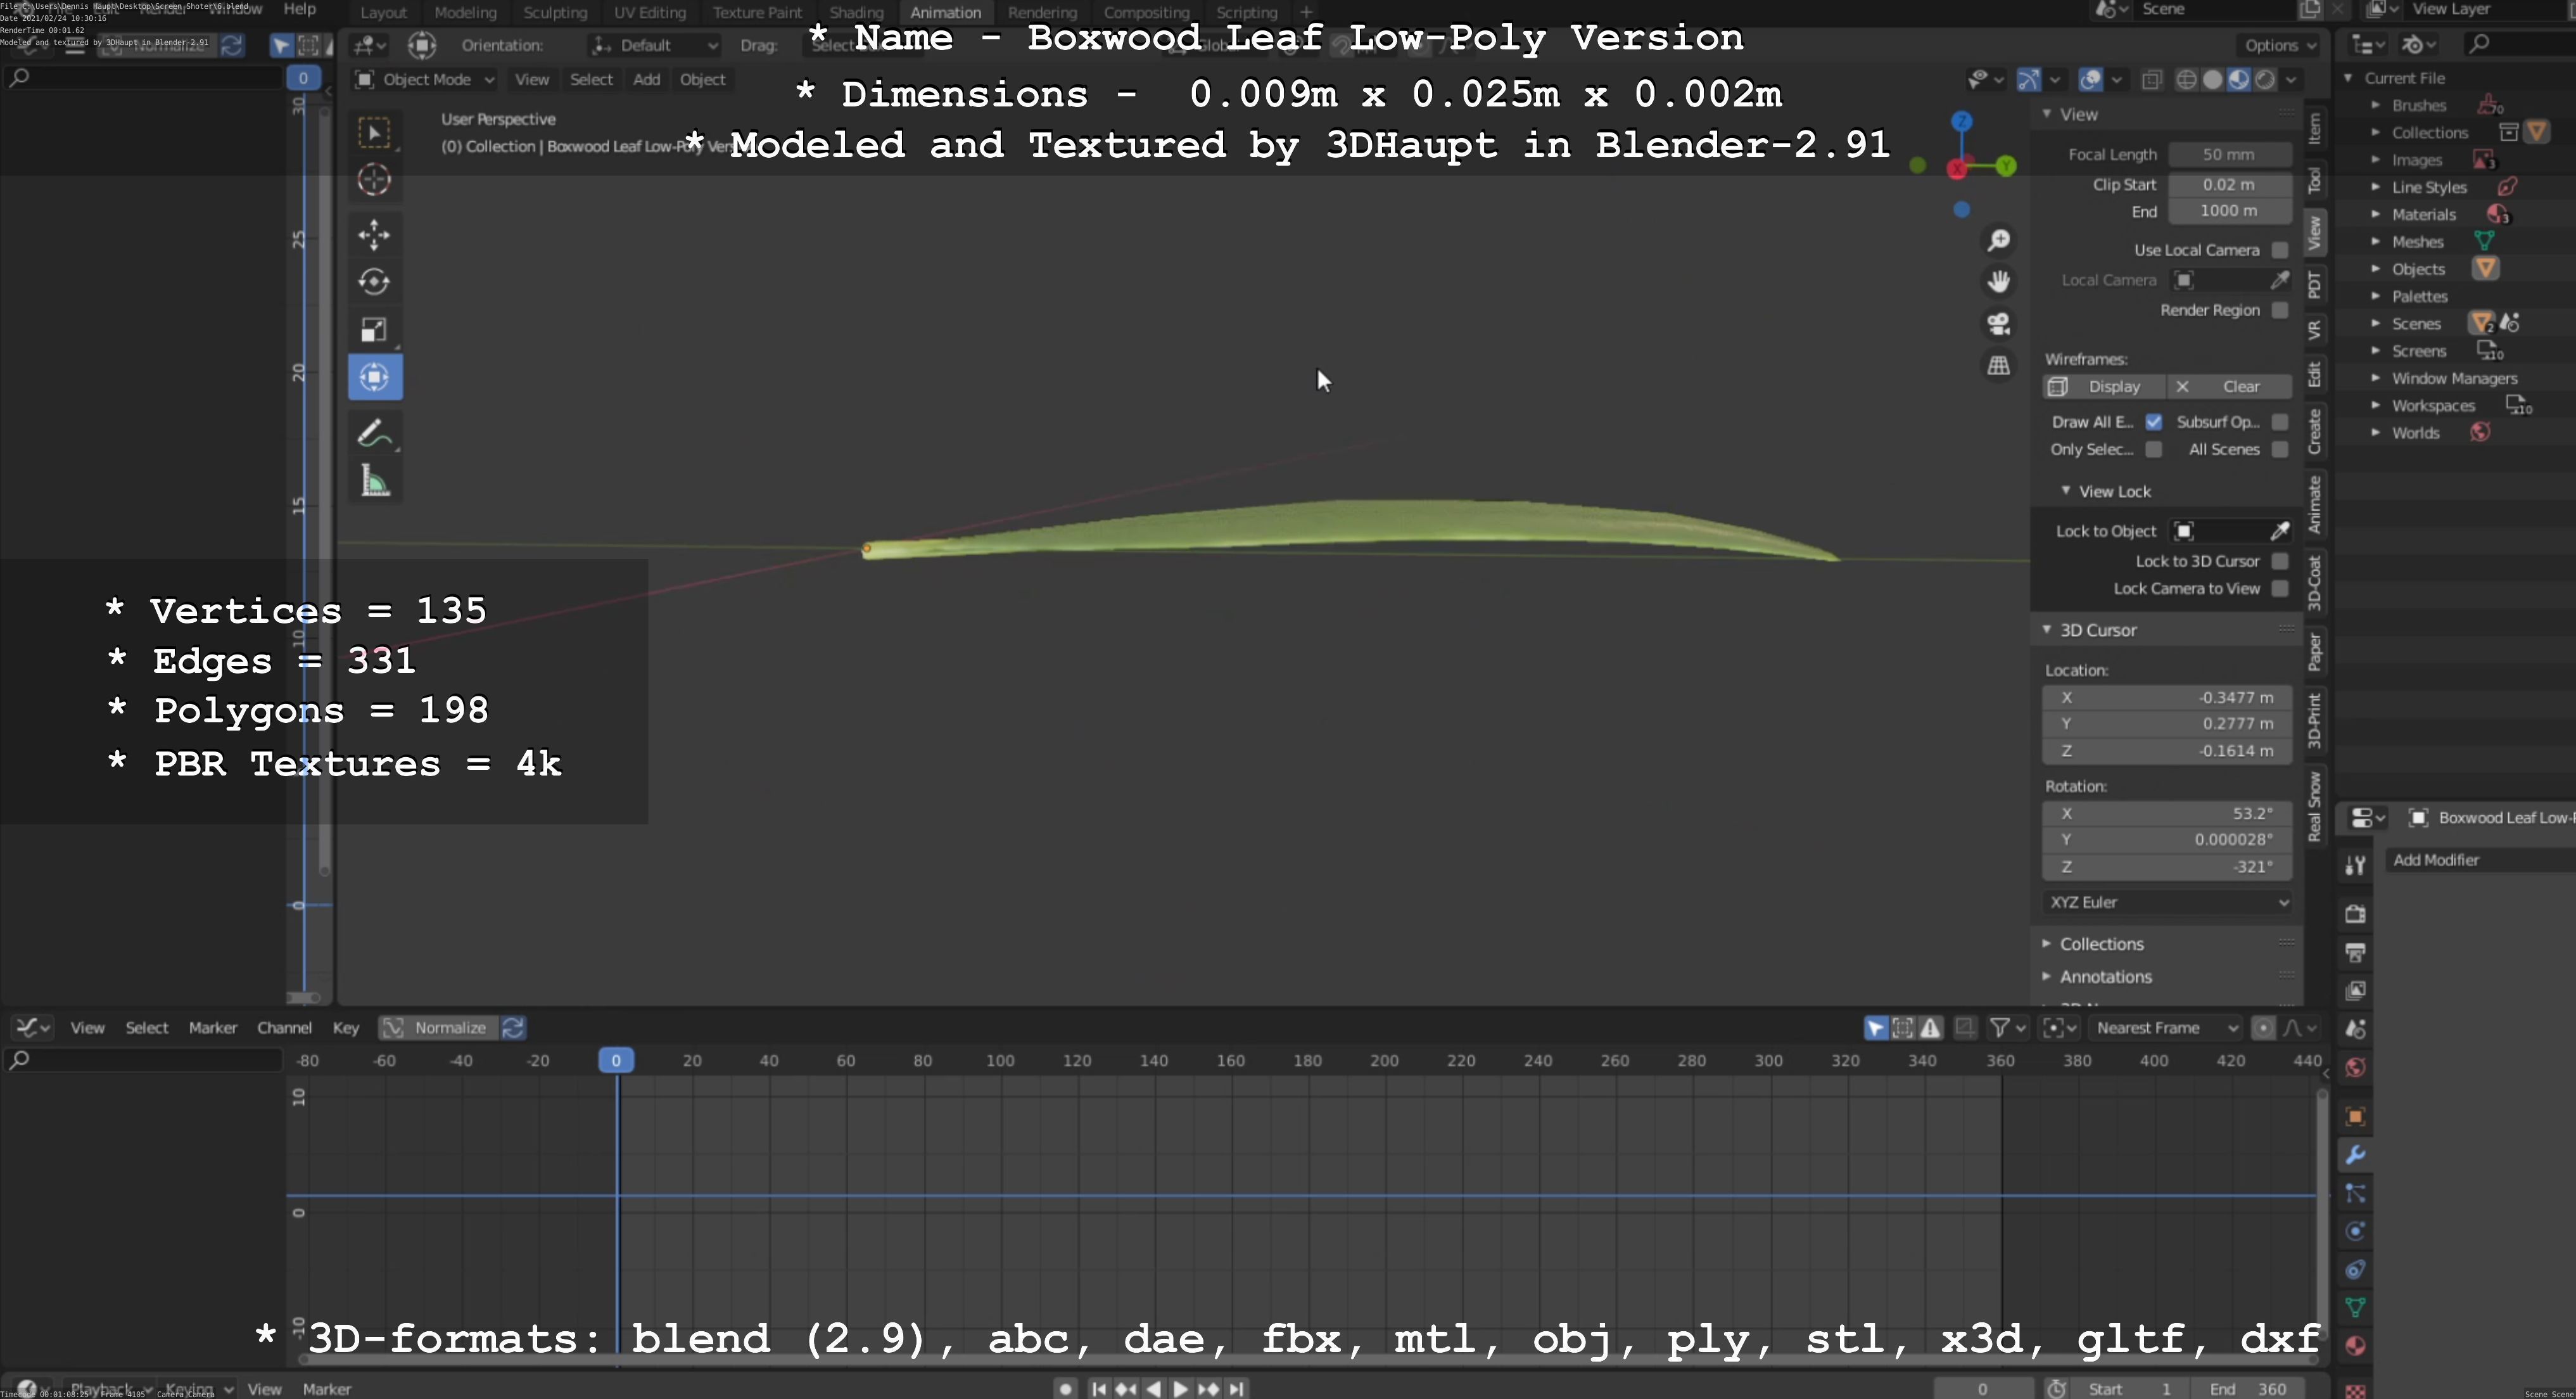Uncheck Draw All Edges checkbox
The image size is (2576, 1399).
[2153, 422]
